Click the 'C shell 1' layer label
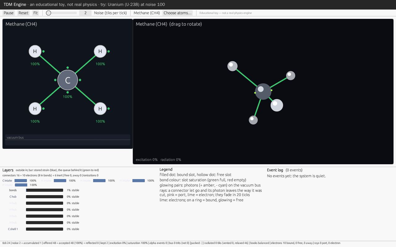Screen dimensions: 396x247 click(13, 229)
